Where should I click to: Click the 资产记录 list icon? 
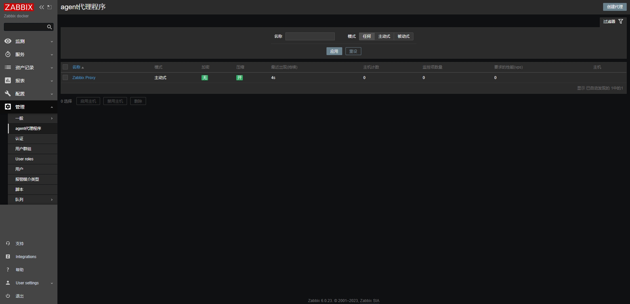pyautogui.click(x=8, y=67)
